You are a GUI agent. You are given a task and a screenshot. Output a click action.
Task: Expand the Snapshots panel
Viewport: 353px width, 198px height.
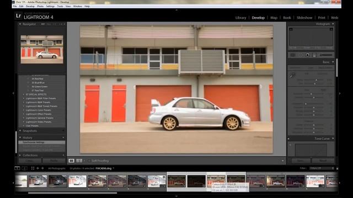pos(20,131)
